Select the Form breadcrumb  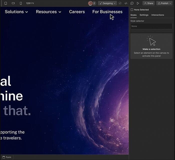pos(7,157)
